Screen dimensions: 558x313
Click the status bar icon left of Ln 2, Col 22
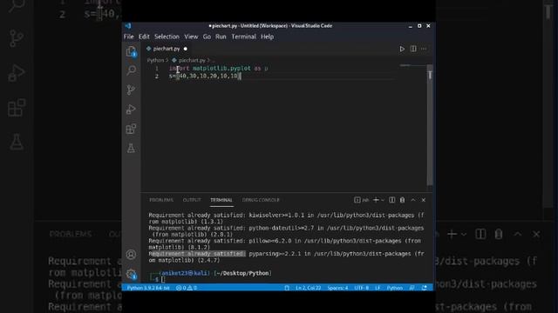point(287,288)
